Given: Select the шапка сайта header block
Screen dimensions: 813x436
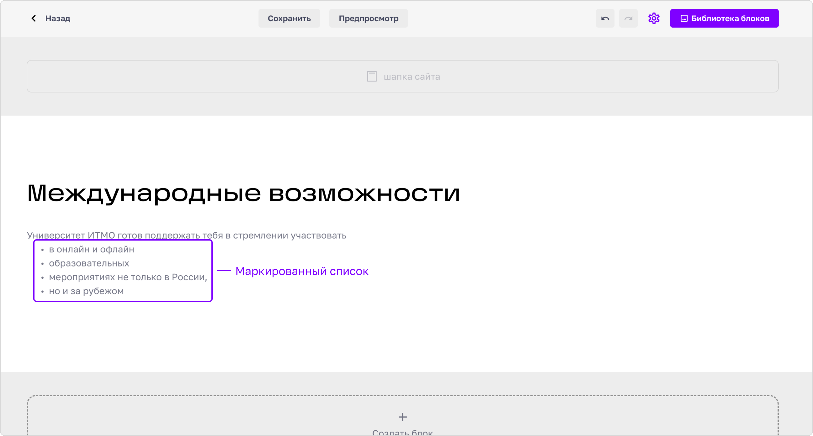Looking at the screenshot, I should (403, 76).
